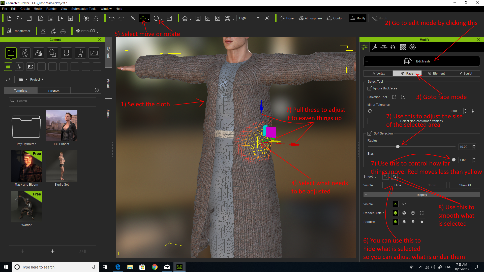Select the first green Shadow option
This screenshot has height=272, width=484.
395,222
